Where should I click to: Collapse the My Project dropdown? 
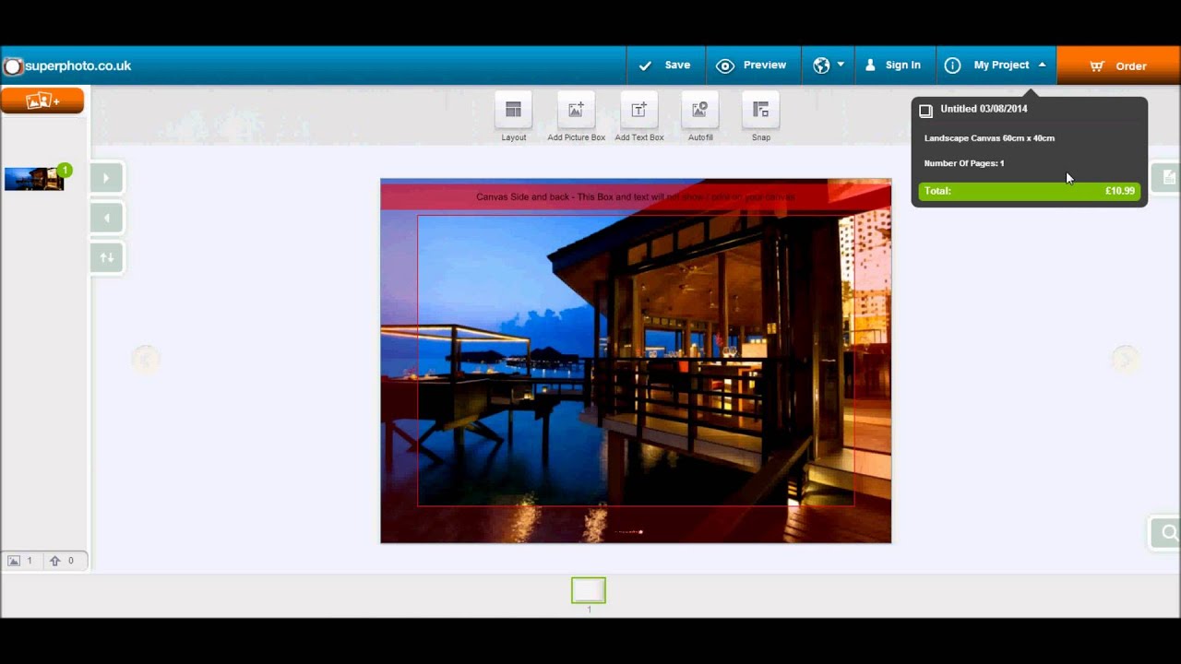tap(996, 65)
